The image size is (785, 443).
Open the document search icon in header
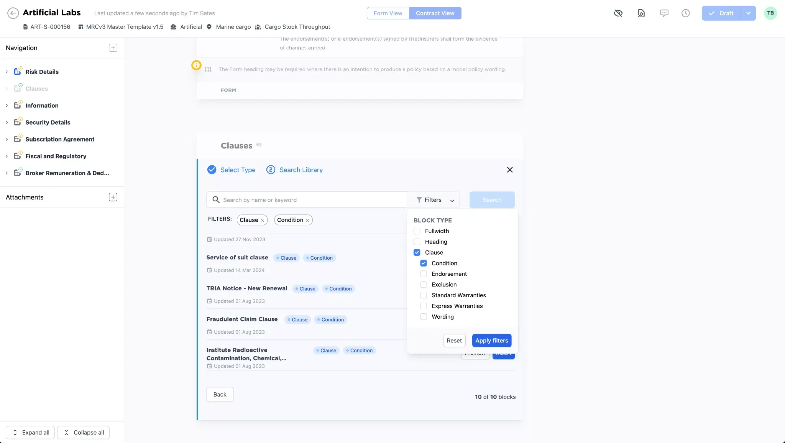(641, 13)
